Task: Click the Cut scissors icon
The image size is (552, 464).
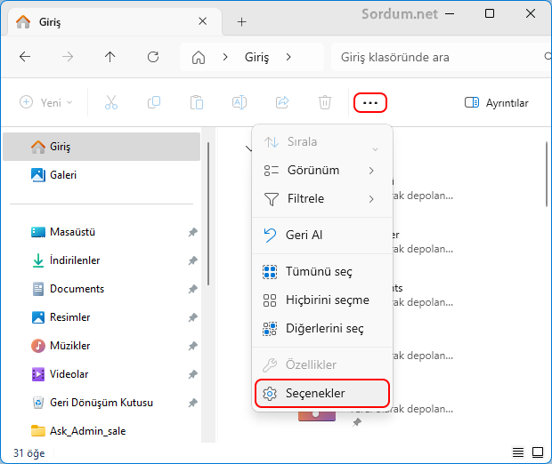Action: (111, 102)
